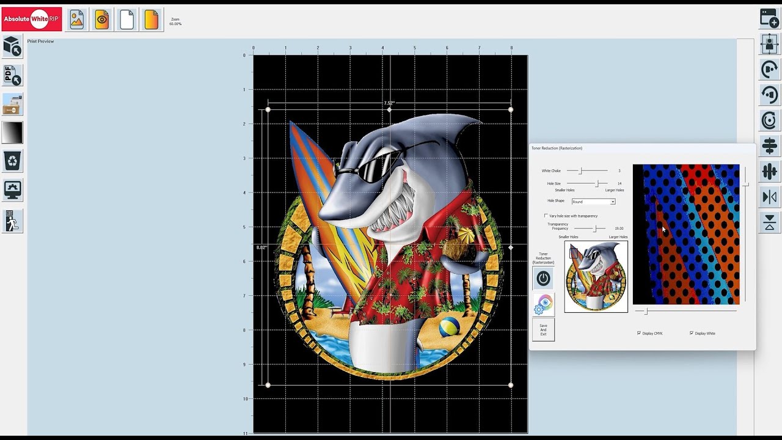
Task: Open the color eye settings icon in dialog
Action: [x=543, y=304]
